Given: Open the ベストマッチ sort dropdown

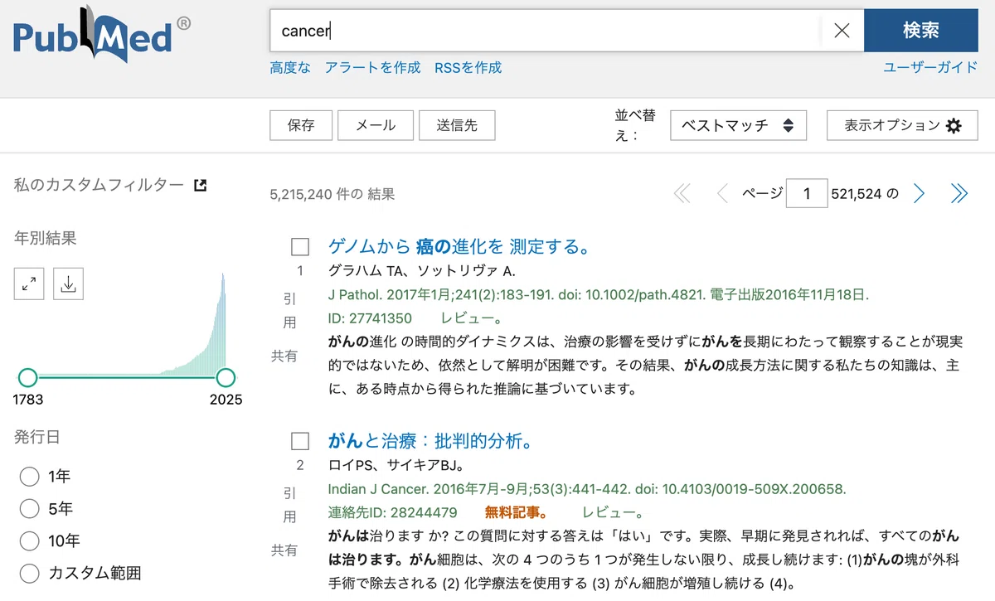Looking at the screenshot, I should tap(738, 125).
